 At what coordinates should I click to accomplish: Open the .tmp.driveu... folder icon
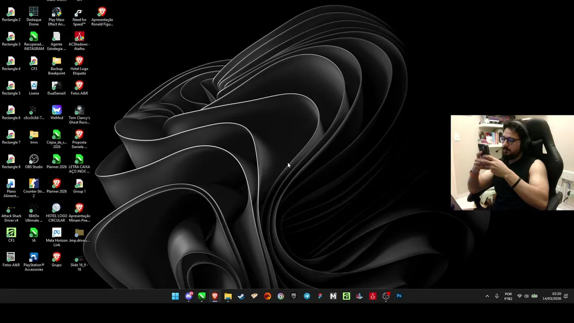coord(79,235)
